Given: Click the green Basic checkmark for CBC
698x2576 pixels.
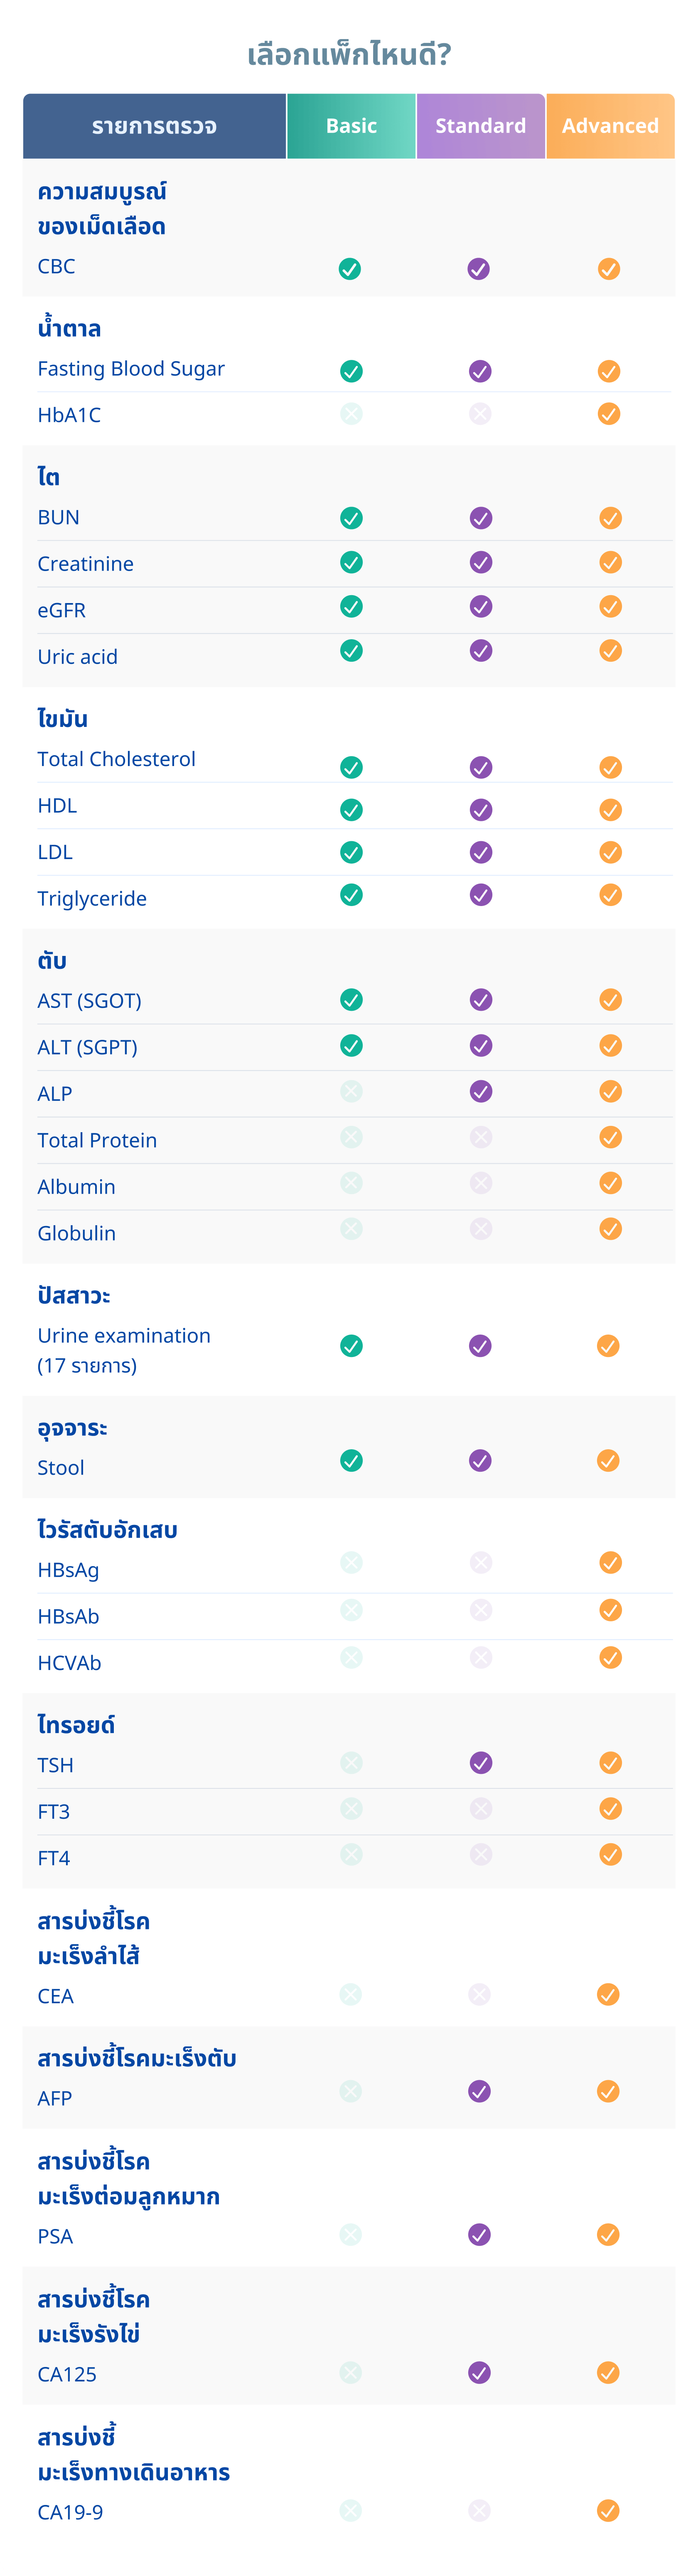Looking at the screenshot, I should tap(350, 269).
